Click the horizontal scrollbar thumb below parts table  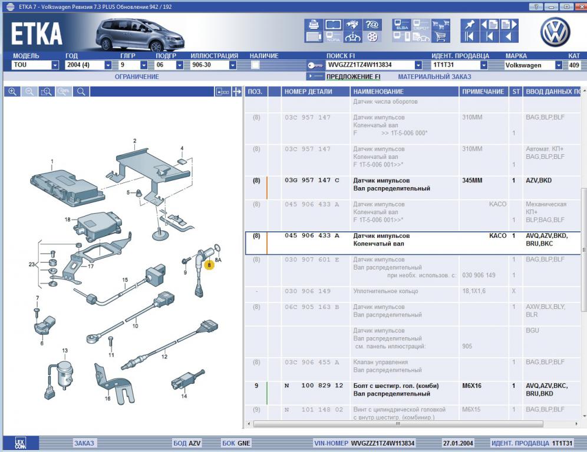[x=398, y=424]
